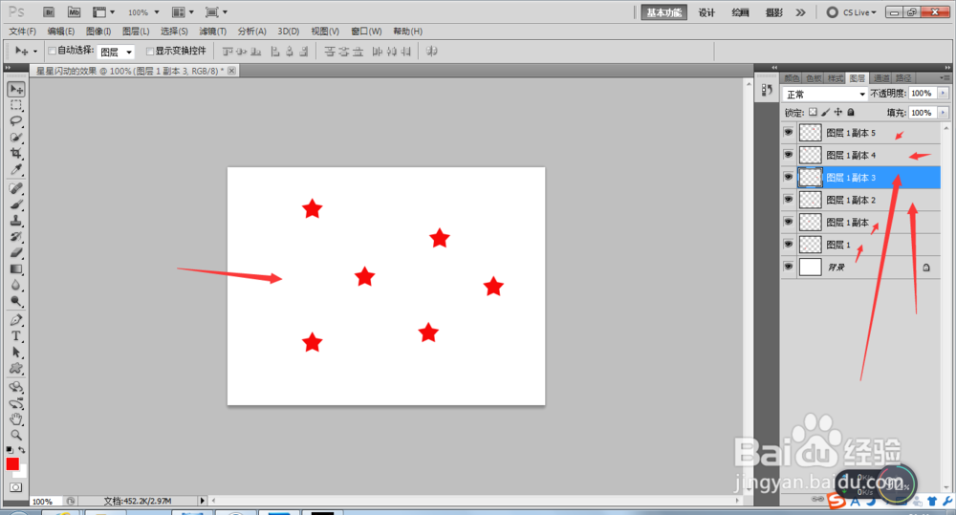Viewport: 956px width, 515px height.
Task: Select the Brush tool
Action: tap(16, 204)
